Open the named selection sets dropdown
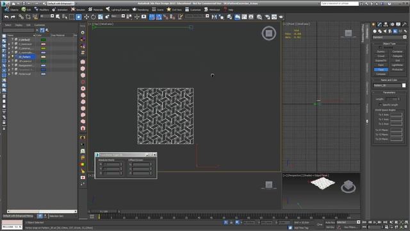The width and height of the screenshot is (410, 231). [x=197, y=16]
